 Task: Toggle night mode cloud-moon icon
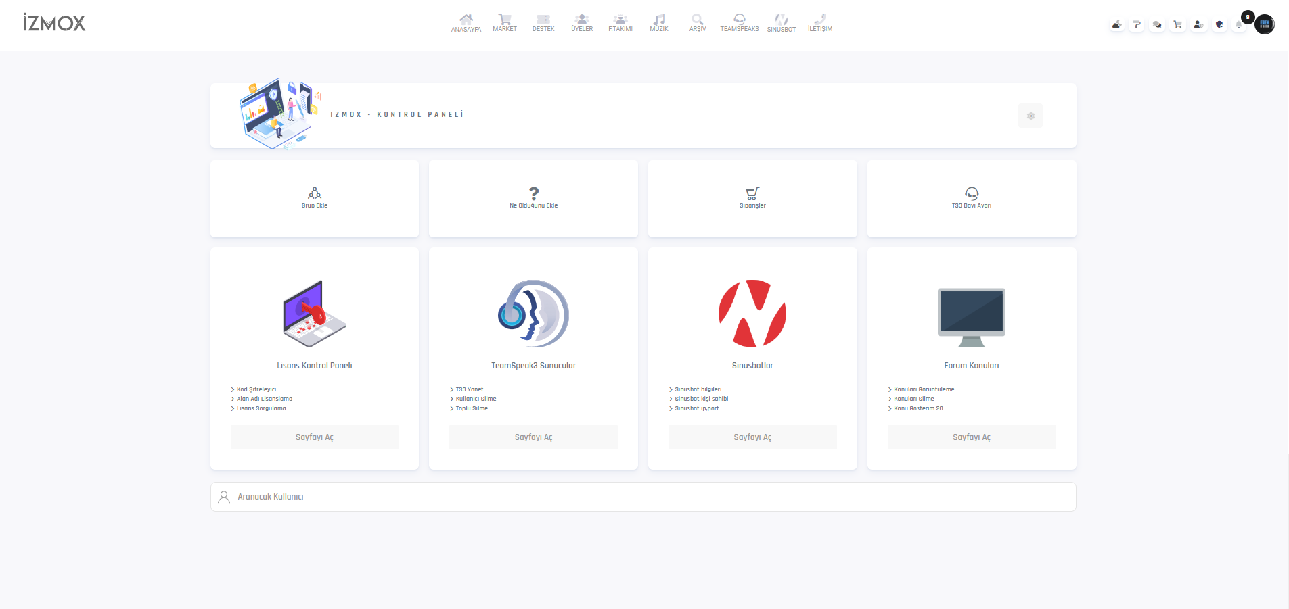[x=1116, y=24]
